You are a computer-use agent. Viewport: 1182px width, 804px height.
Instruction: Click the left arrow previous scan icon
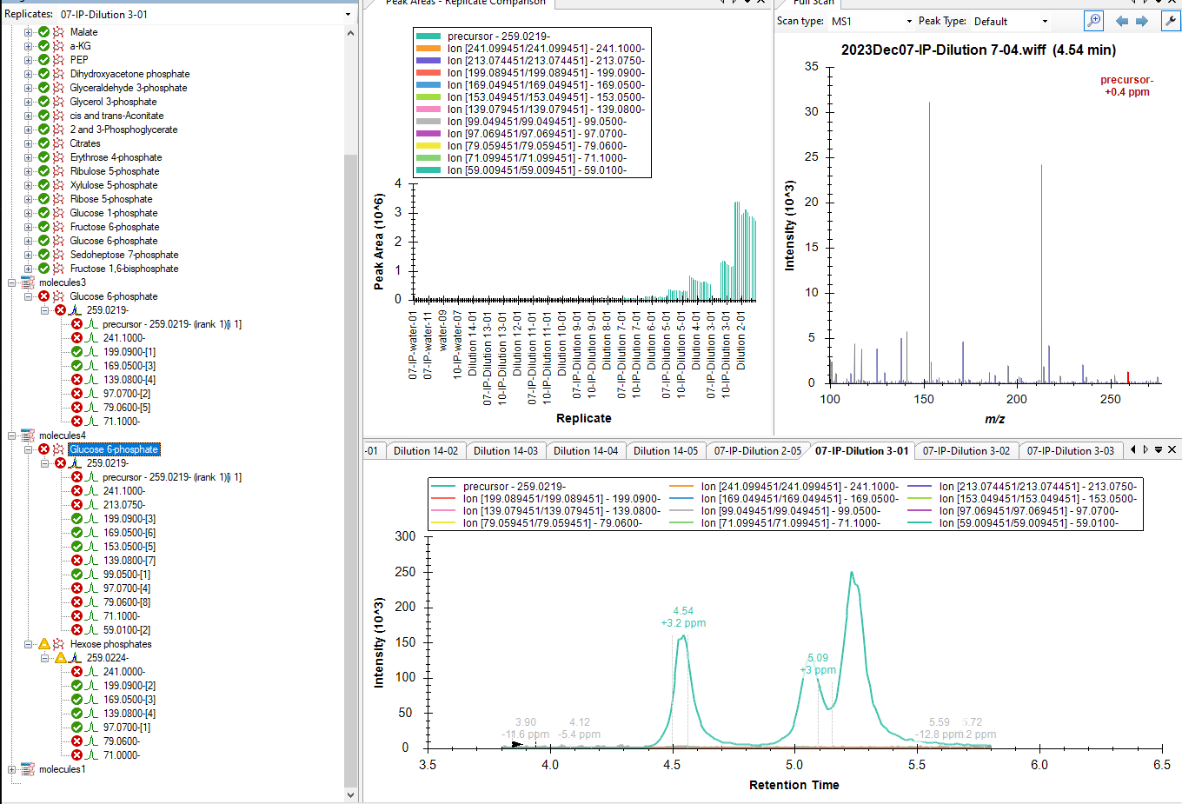click(1122, 21)
